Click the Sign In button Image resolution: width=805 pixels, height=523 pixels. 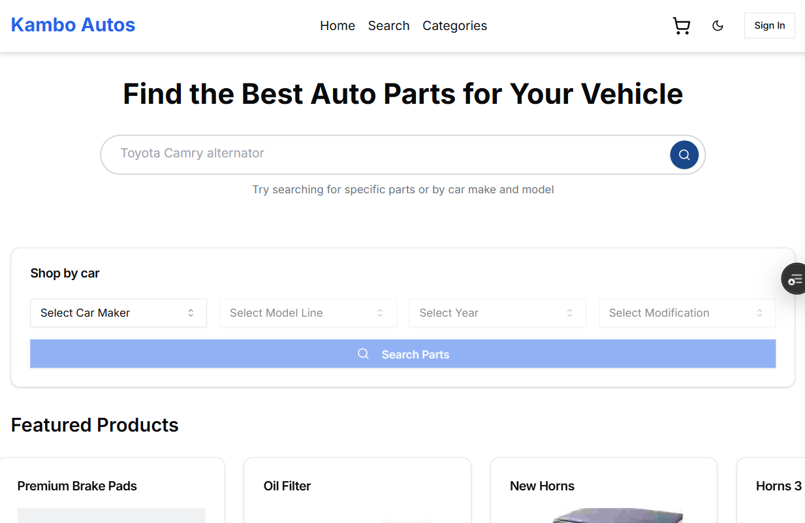click(x=769, y=26)
